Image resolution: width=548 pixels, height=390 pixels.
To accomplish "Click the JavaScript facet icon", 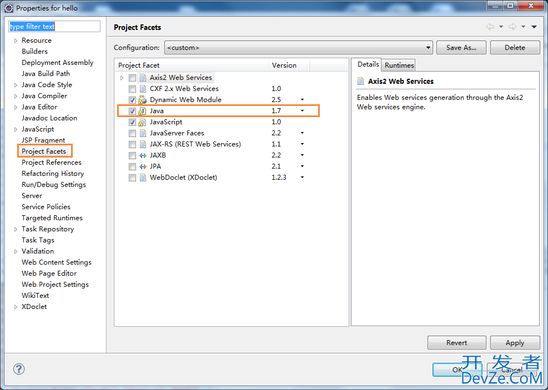I will point(142,122).
